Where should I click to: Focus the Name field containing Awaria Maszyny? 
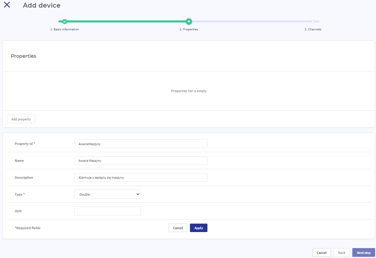point(141,161)
